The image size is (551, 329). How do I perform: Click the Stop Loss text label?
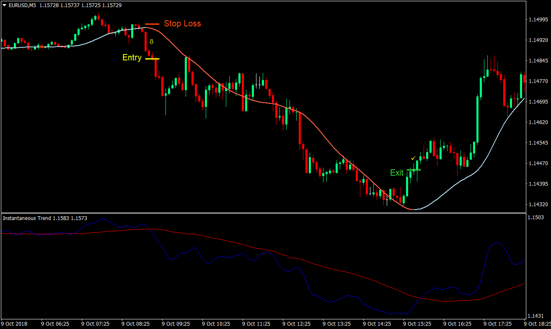click(183, 23)
